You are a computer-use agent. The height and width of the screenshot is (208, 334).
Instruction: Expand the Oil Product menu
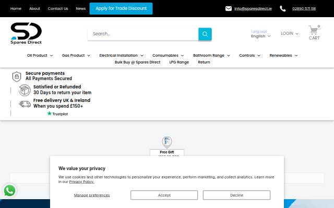tap(40, 56)
